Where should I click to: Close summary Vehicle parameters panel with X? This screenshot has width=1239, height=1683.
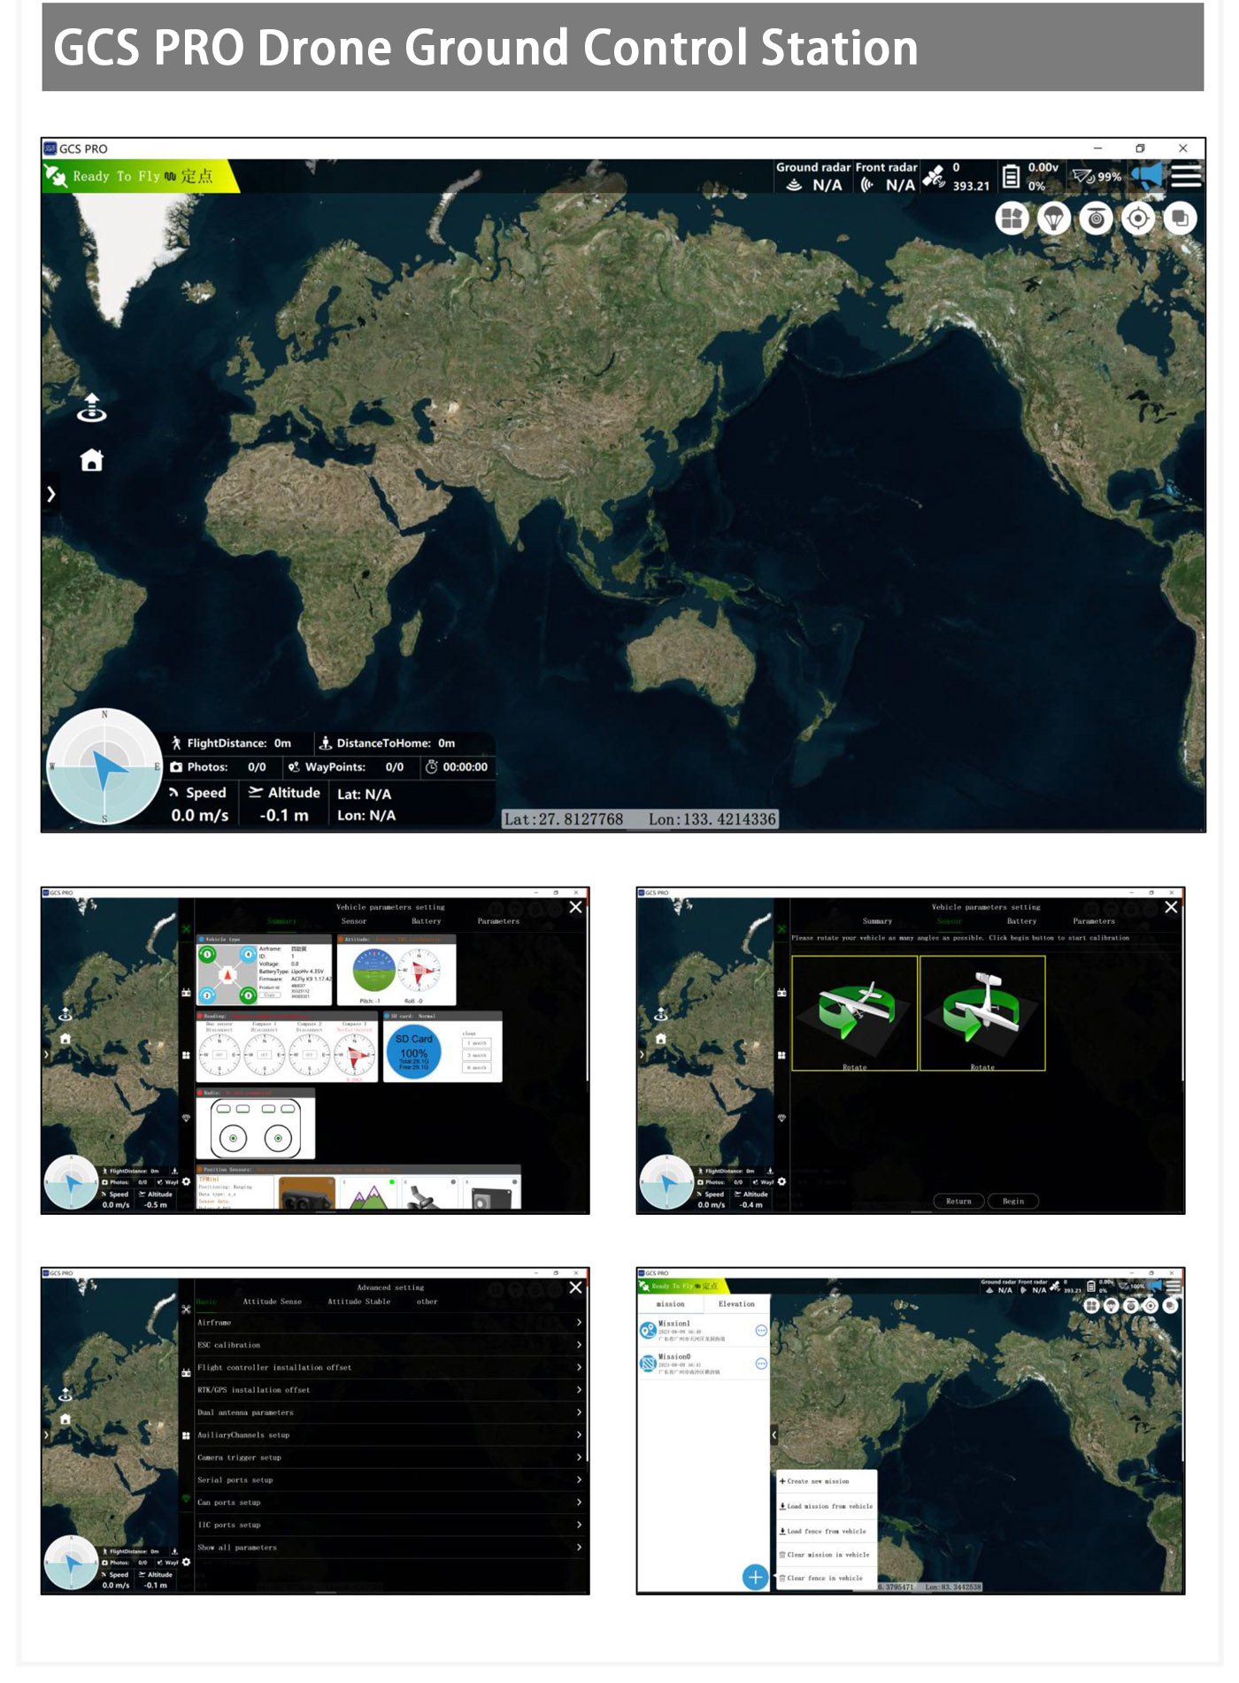click(575, 907)
